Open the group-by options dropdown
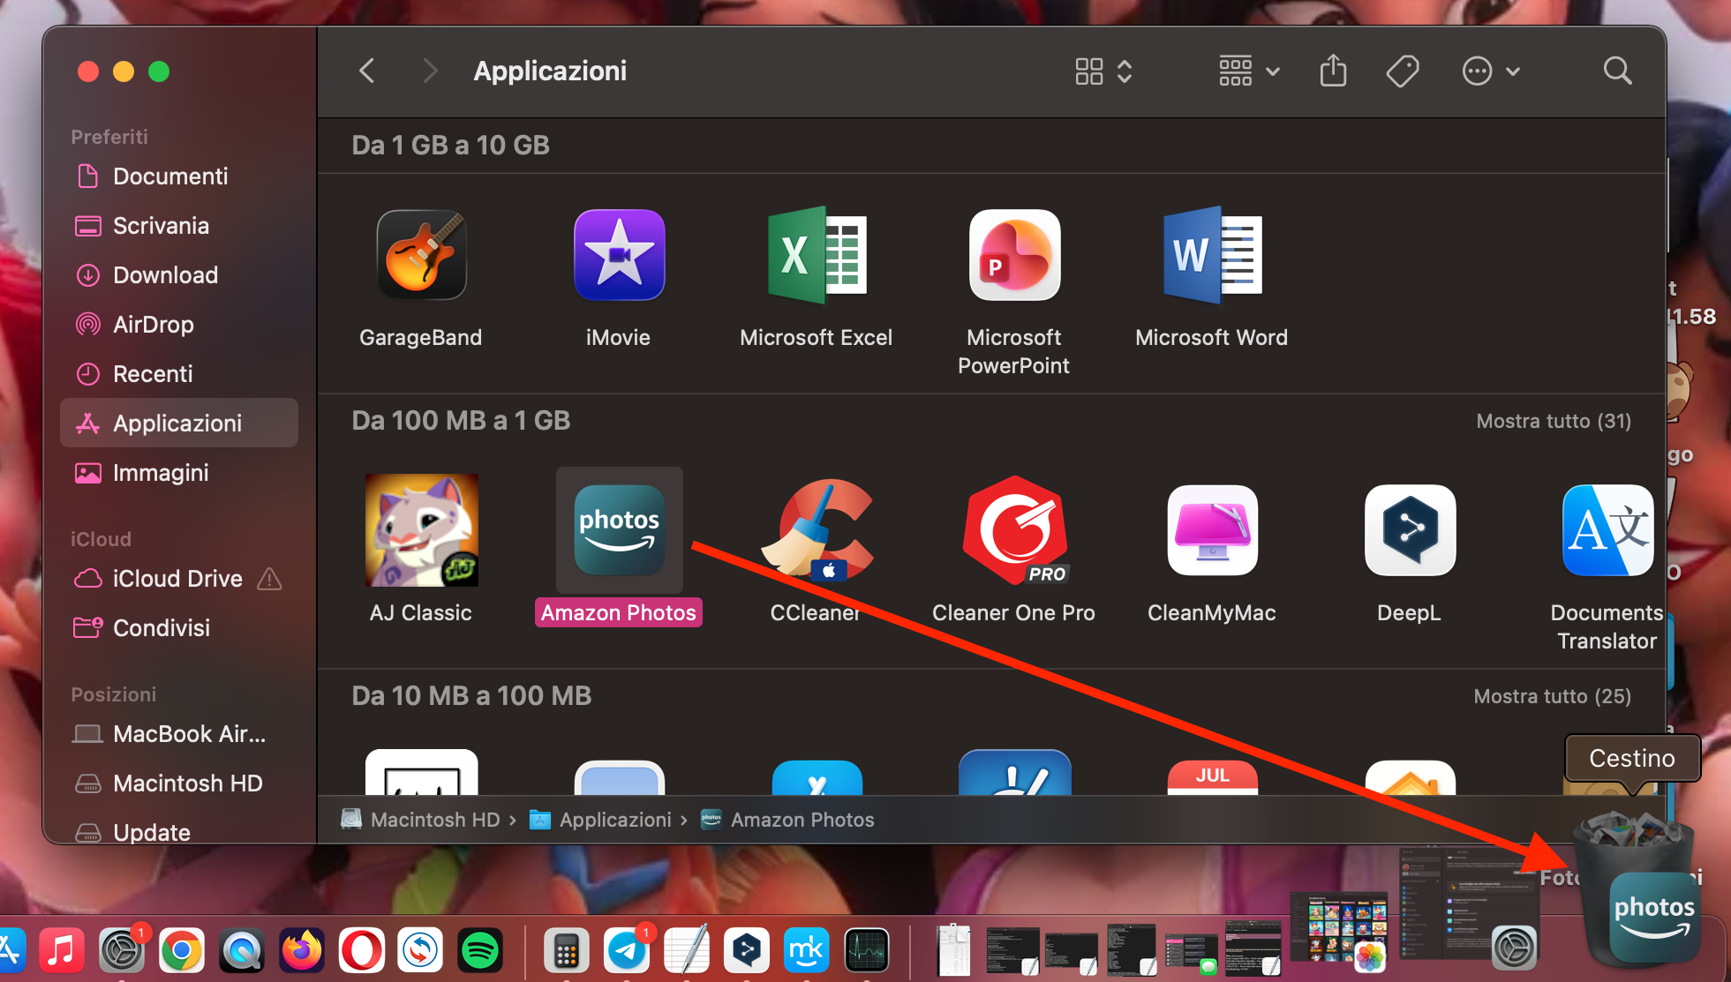Image resolution: width=1731 pixels, height=982 pixels. point(1248,71)
